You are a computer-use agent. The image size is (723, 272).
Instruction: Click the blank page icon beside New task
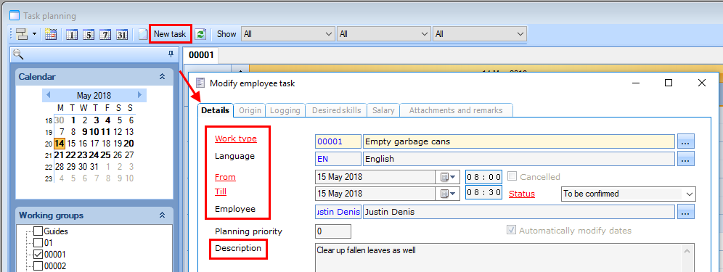coord(144,34)
